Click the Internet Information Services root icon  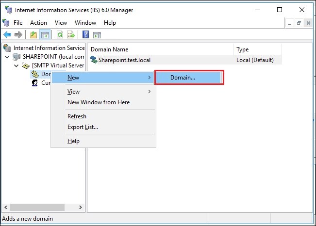coord(7,48)
